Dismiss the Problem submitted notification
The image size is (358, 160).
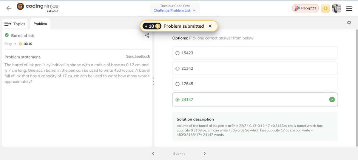coord(210,26)
